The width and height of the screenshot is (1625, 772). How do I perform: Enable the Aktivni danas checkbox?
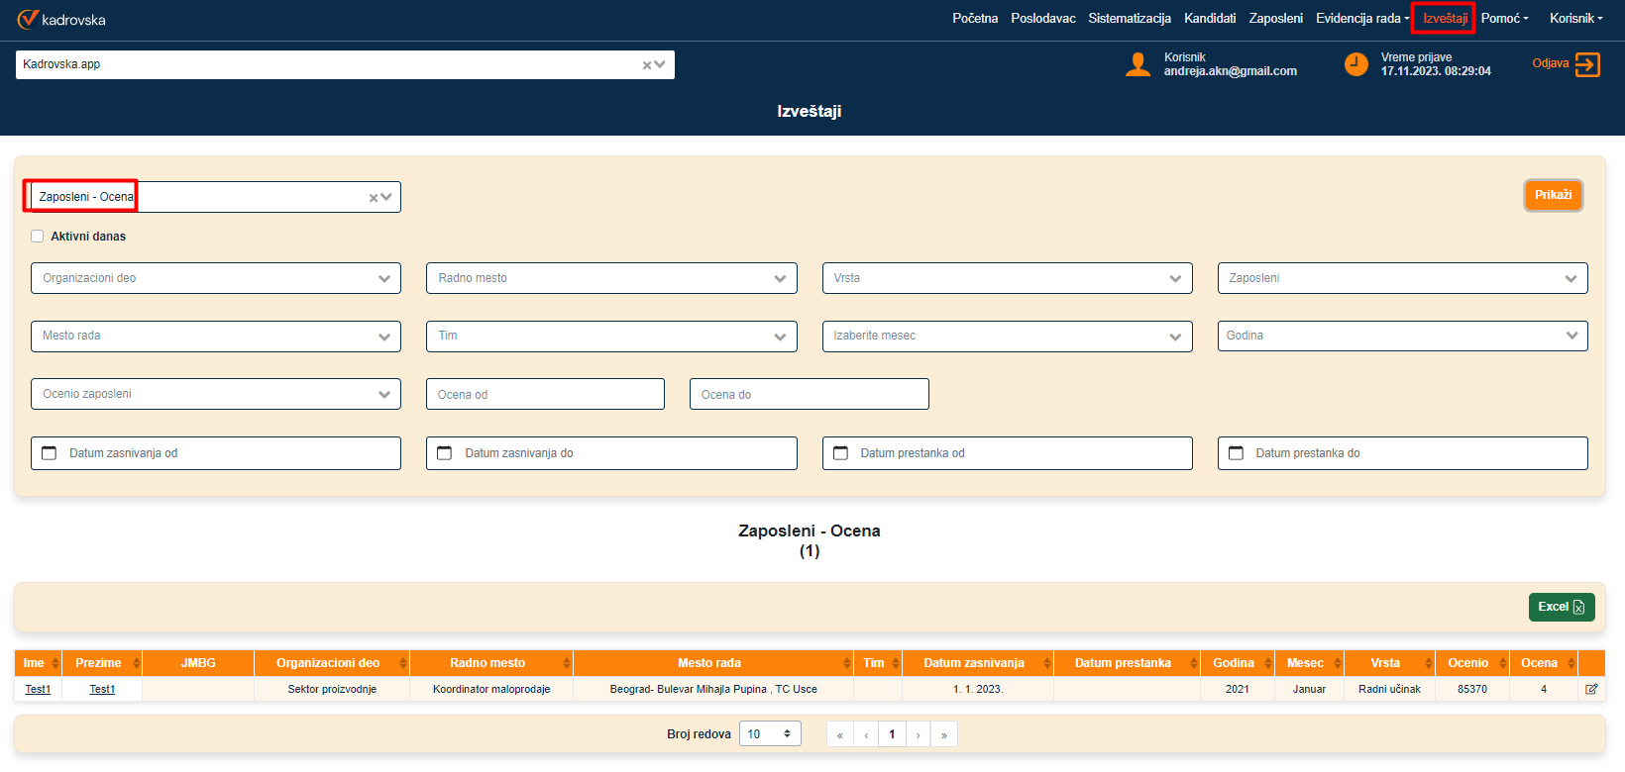(x=38, y=237)
